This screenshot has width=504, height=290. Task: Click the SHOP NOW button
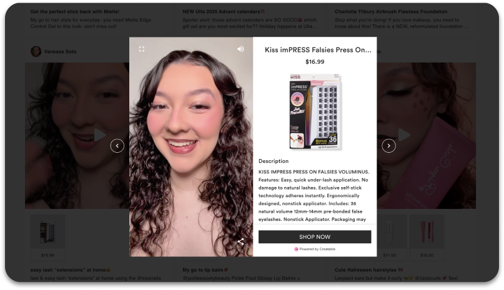tap(315, 237)
